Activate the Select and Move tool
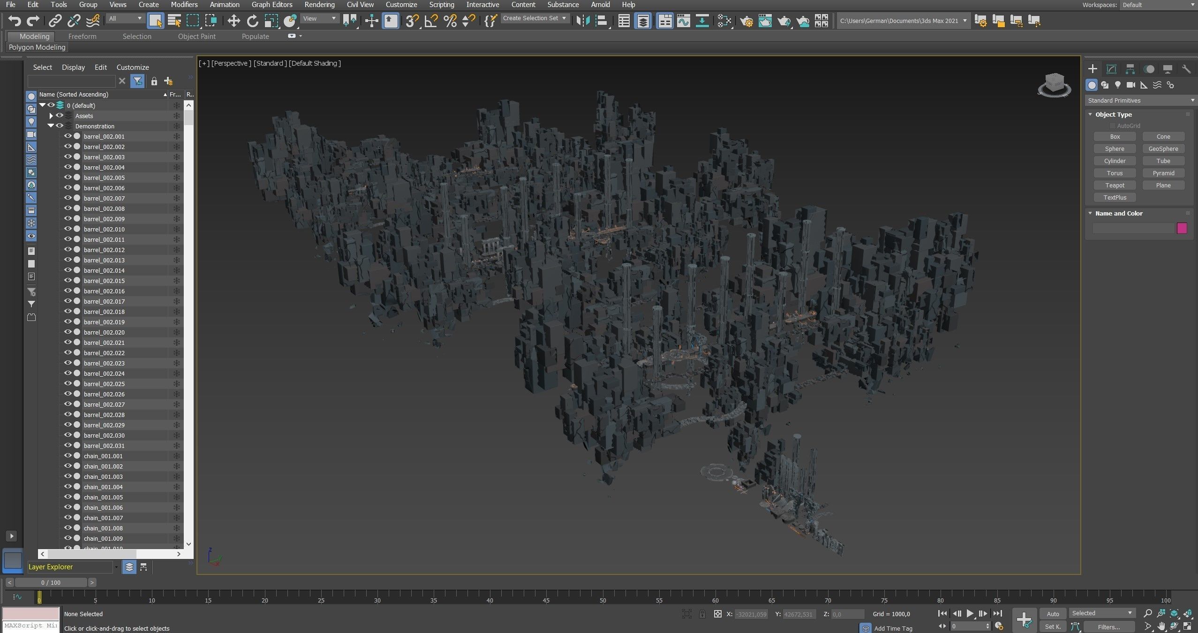The width and height of the screenshot is (1198, 633). click(234, 21)
